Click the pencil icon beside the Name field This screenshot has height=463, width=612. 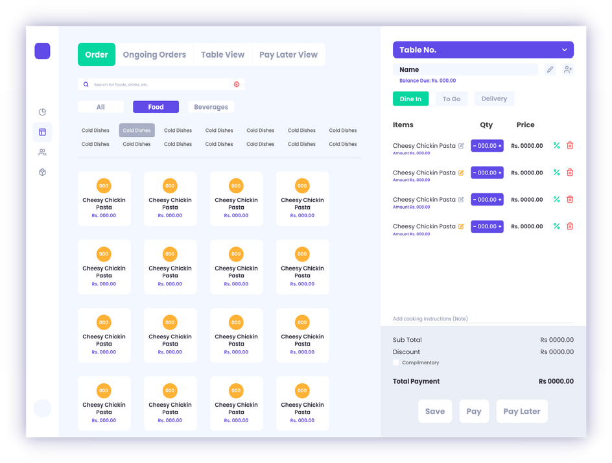pyautogui.click(x=550, y=69)
